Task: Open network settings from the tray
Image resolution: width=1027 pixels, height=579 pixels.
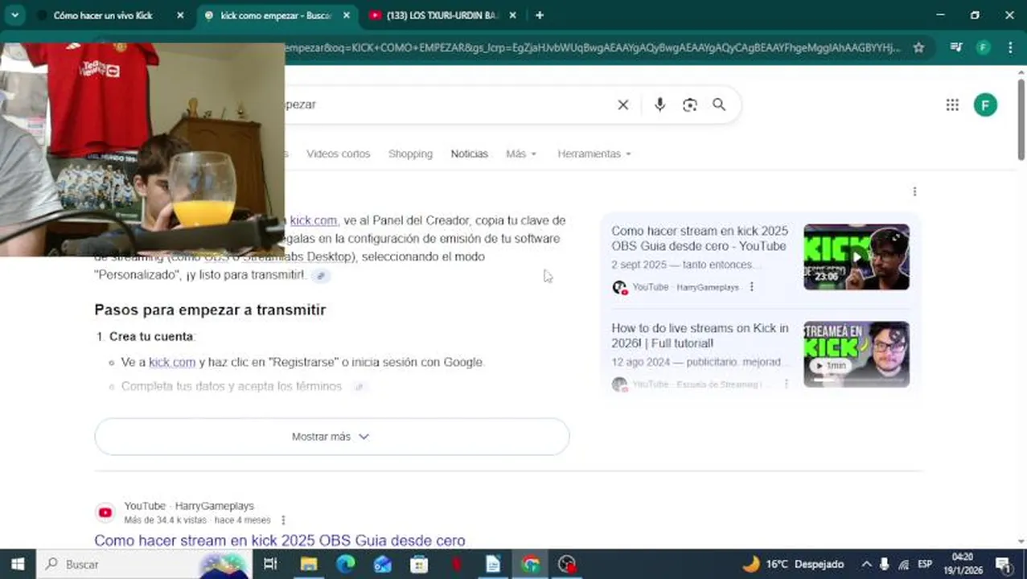Action: point(903,565)
